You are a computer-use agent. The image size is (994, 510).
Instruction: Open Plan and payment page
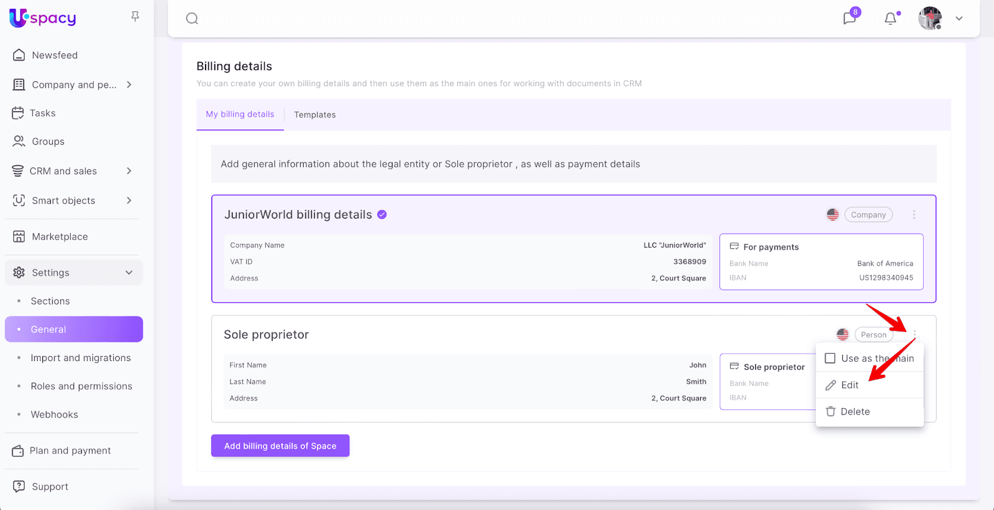pyautogui.click(x=70, y=450)
